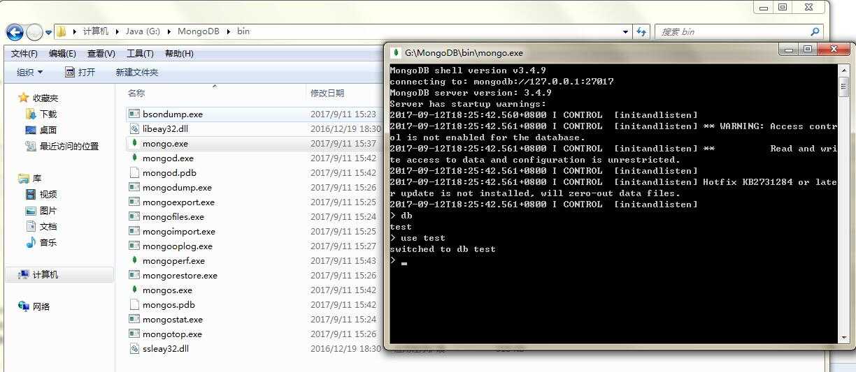The height and width of the screenshot is (372, 856).
Task: Open 文档 library in navigation pane
Action: coord(48,226)
